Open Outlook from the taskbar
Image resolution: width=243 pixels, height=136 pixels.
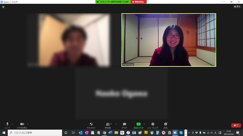[x=80, y=133]
